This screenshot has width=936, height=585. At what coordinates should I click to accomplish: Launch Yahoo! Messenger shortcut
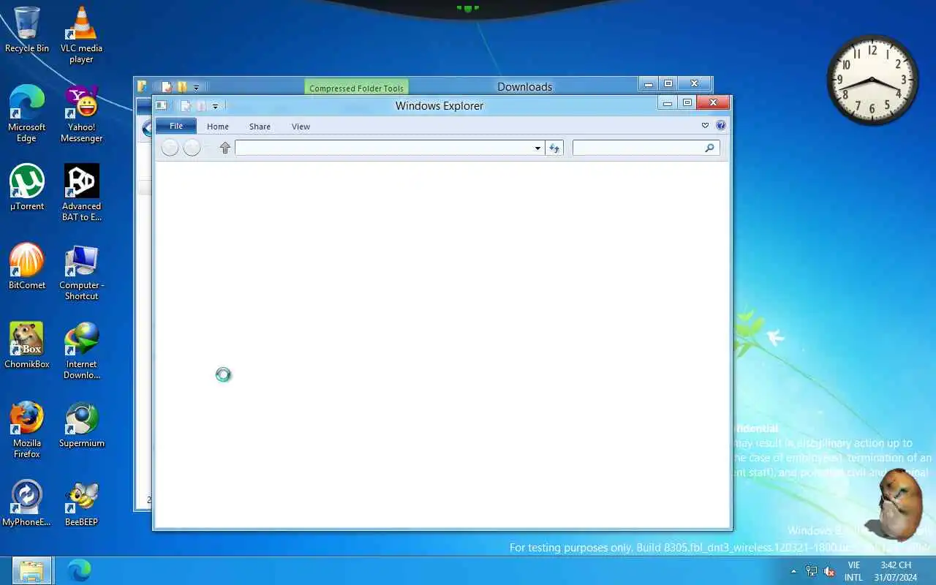pos(81,114)
